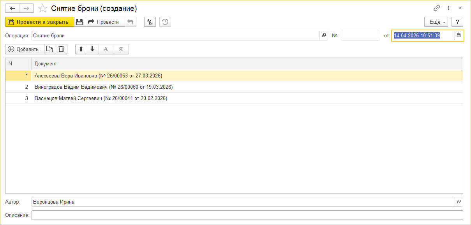This screenshot has width=471, height=225.
Task: Save the document with the diskette icon
Action: [79, 22]
